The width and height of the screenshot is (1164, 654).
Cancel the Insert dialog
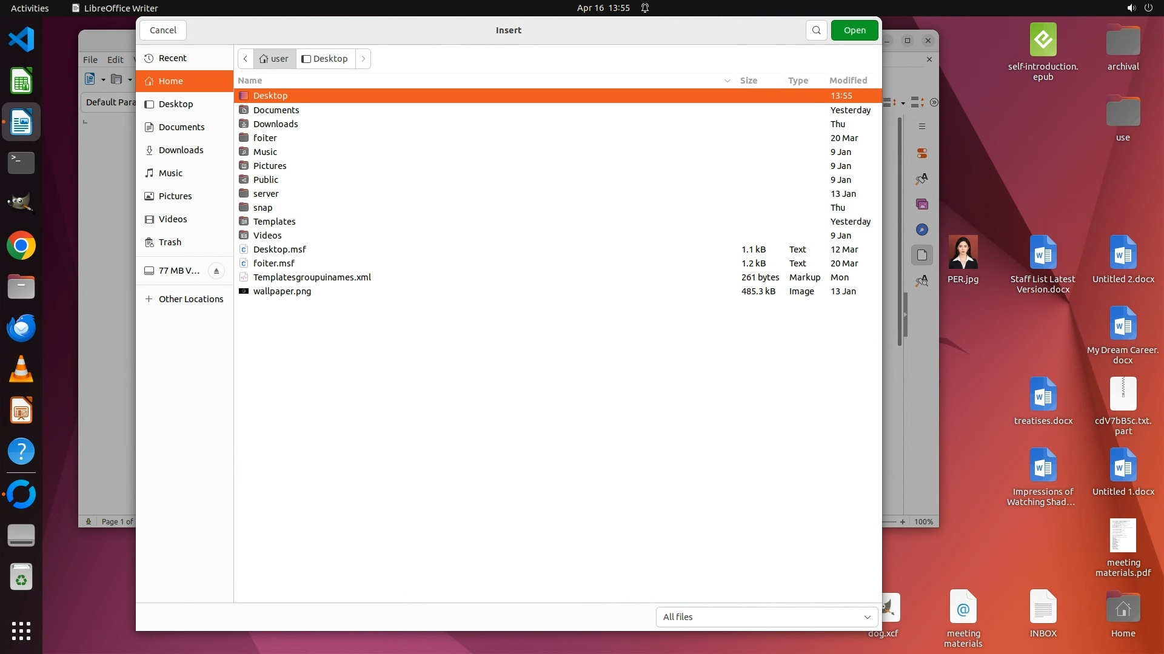click(162, 30)
